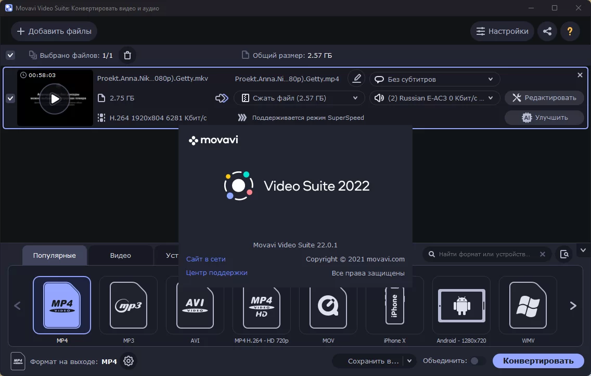Click the movavi logo in splash

213,140
